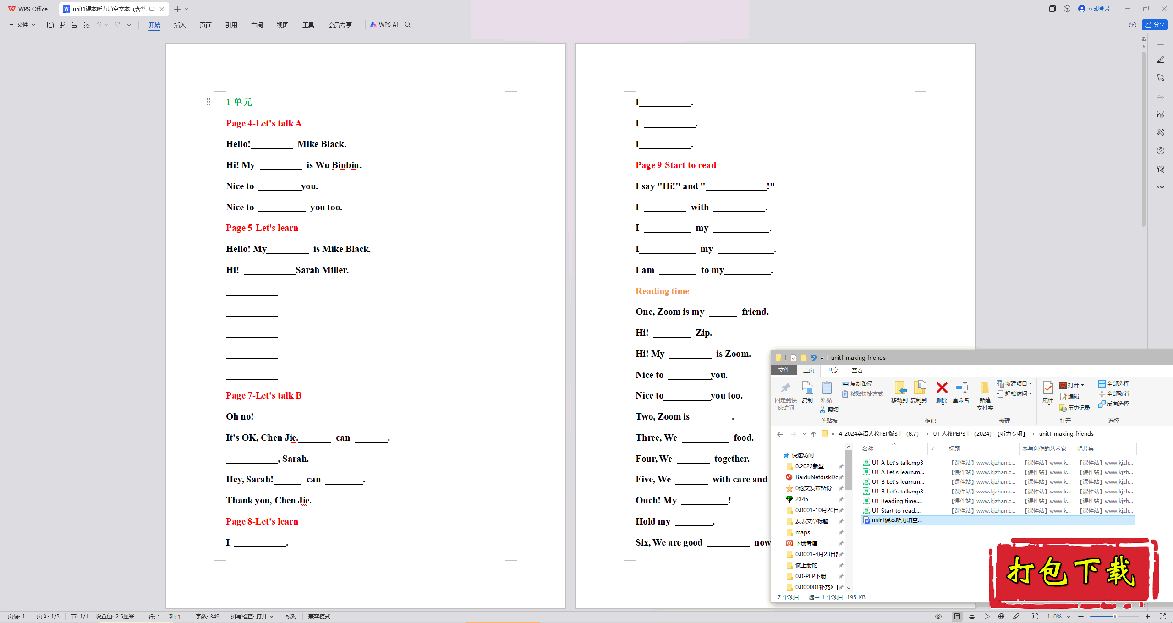The height and width of the screenshot is (623, 1173).
Task: Click the selection cursor icon in the right sidebar
Action: tap(1161, 77)
